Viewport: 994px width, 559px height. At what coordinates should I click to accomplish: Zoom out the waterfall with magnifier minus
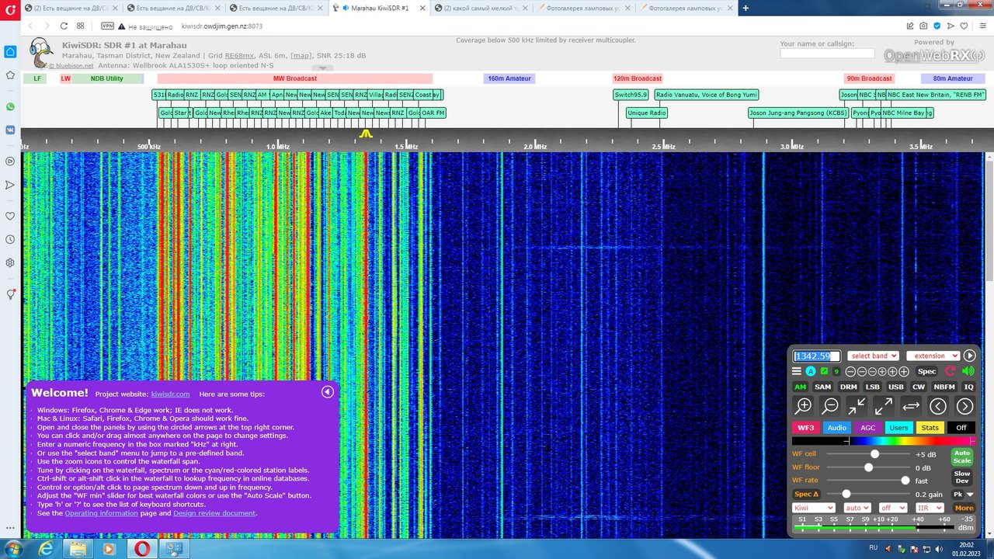tap(831, 405)
